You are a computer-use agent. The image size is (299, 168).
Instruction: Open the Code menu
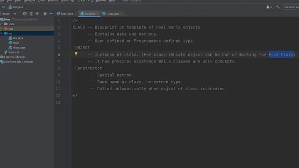point(41,1)
